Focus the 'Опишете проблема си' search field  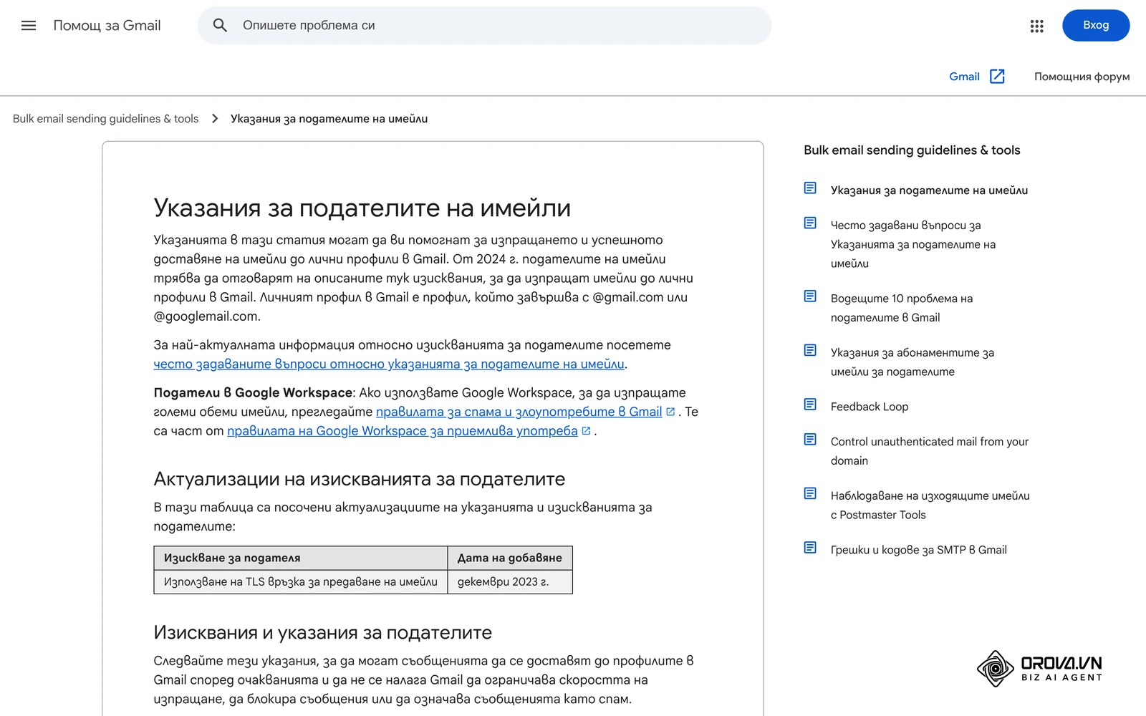coord(485,26)
